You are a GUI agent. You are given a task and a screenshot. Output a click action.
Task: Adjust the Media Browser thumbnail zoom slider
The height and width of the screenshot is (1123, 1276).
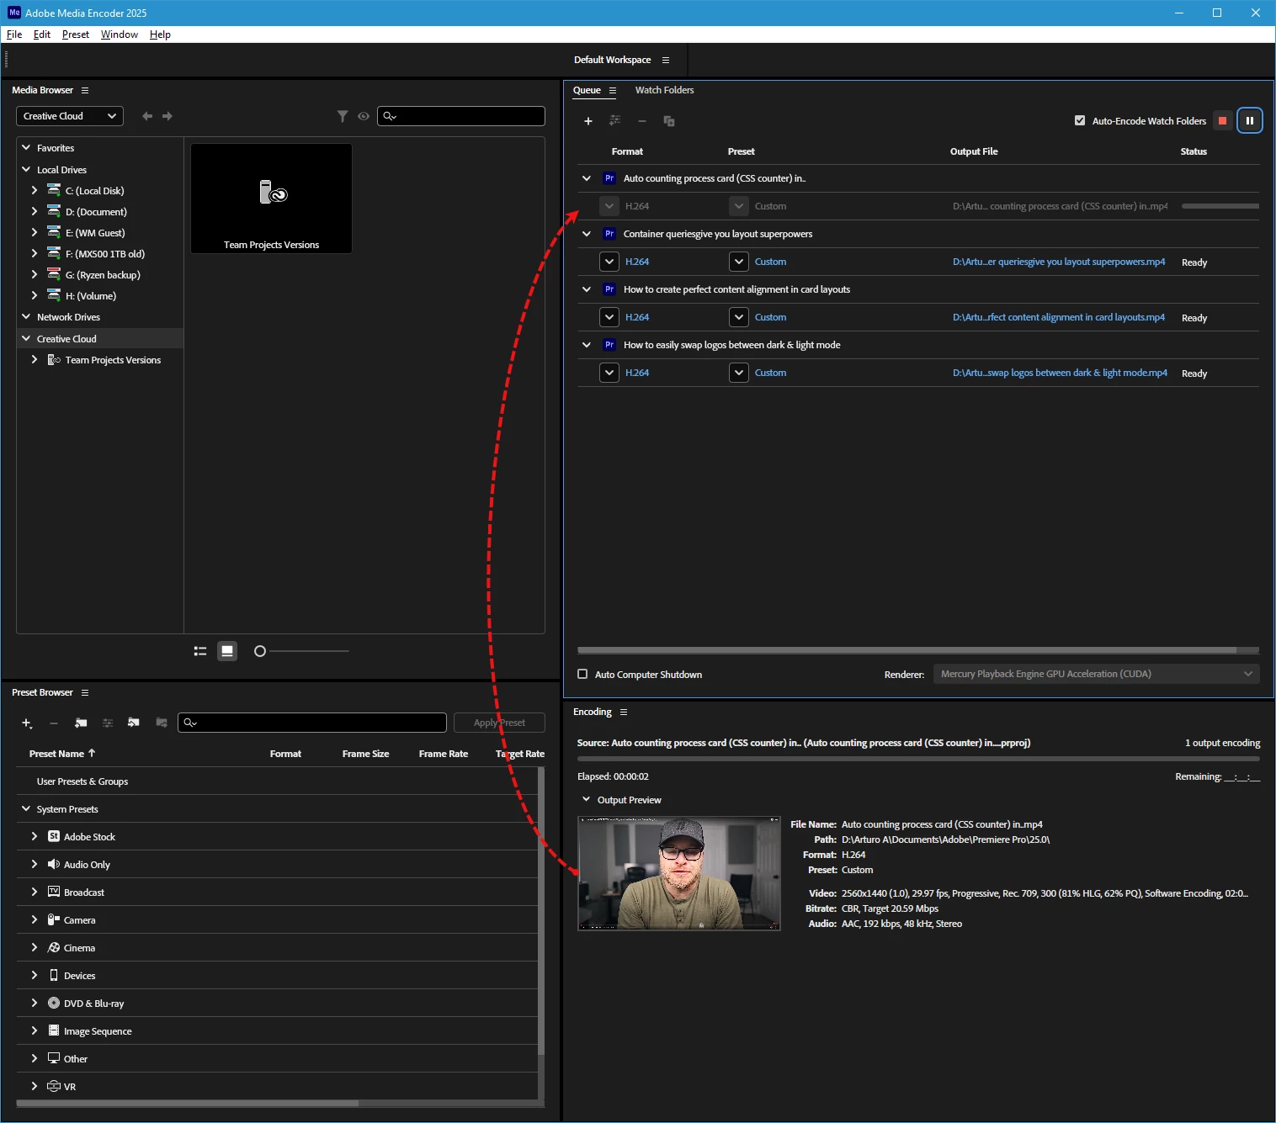tap(260, 651)
